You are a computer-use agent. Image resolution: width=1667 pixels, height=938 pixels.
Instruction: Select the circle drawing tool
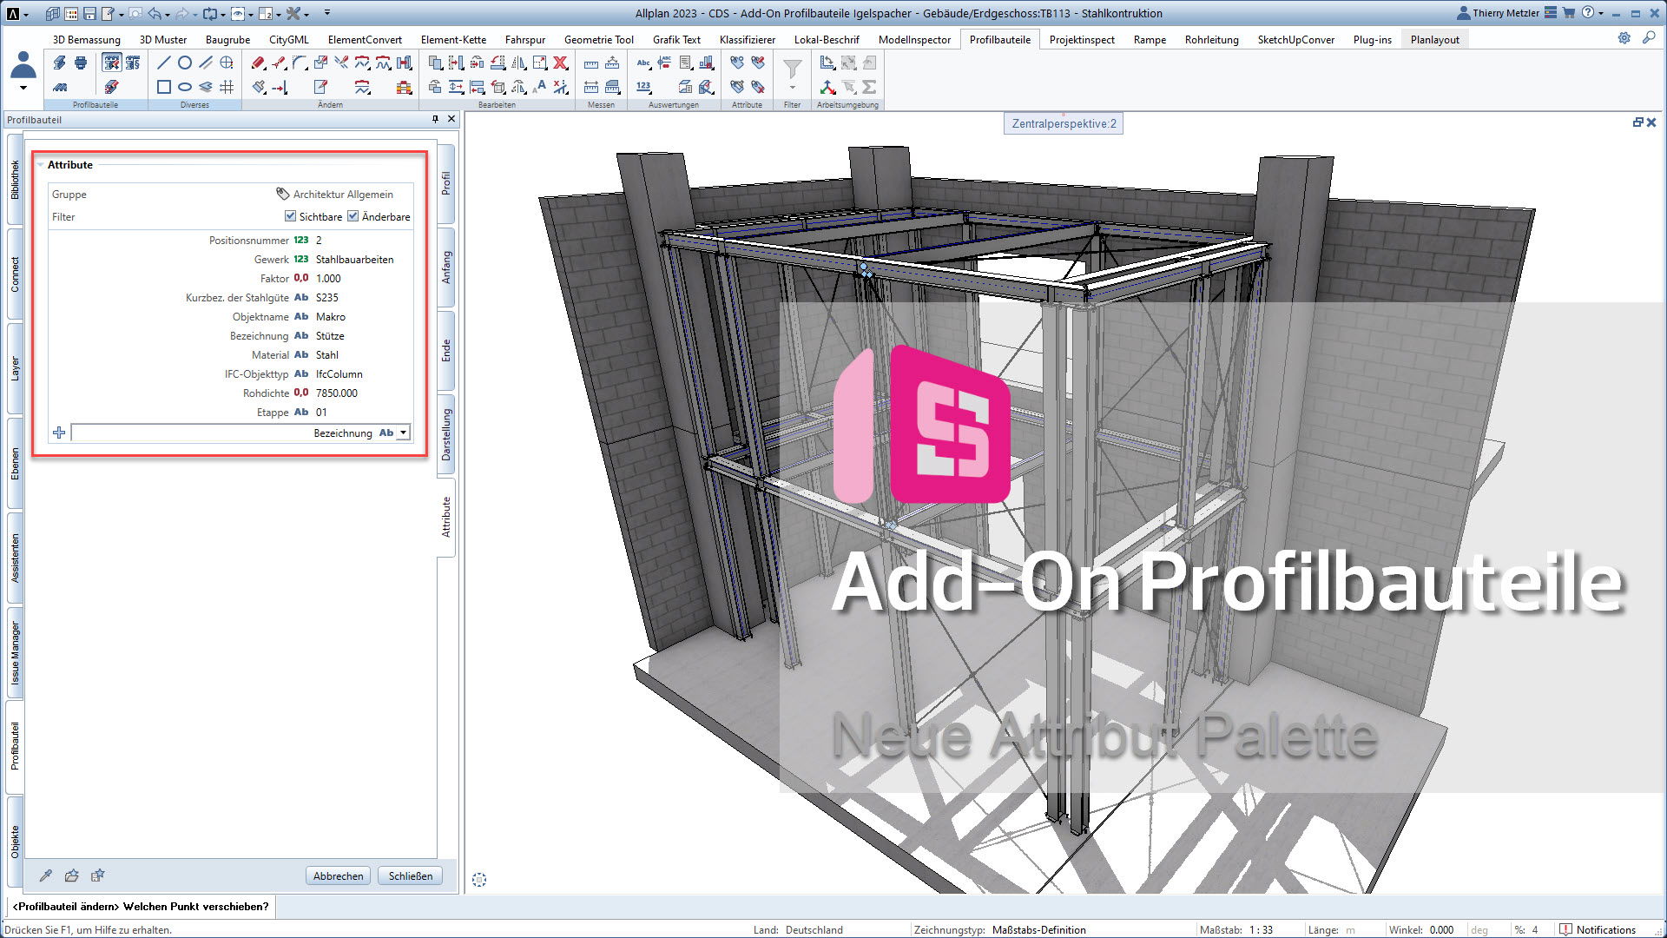pos(185,63)
